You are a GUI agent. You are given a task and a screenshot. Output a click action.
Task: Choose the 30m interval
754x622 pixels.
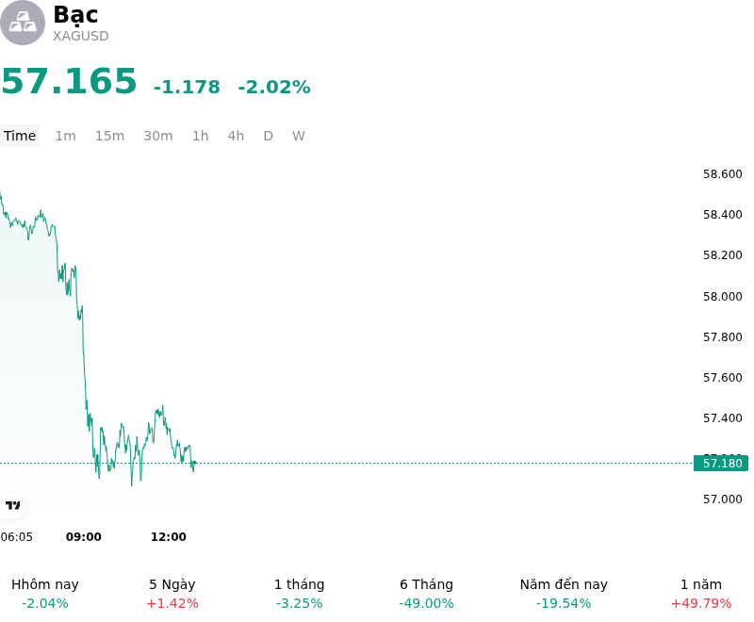tap(158, 136)
